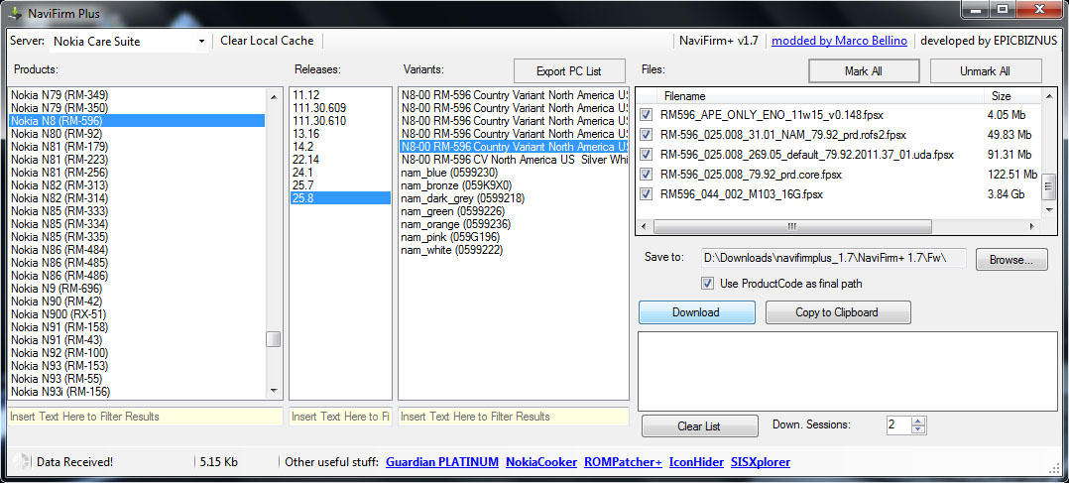
Task: Select Nokia N8 (RM-596) product
Action: click(137, 121)
